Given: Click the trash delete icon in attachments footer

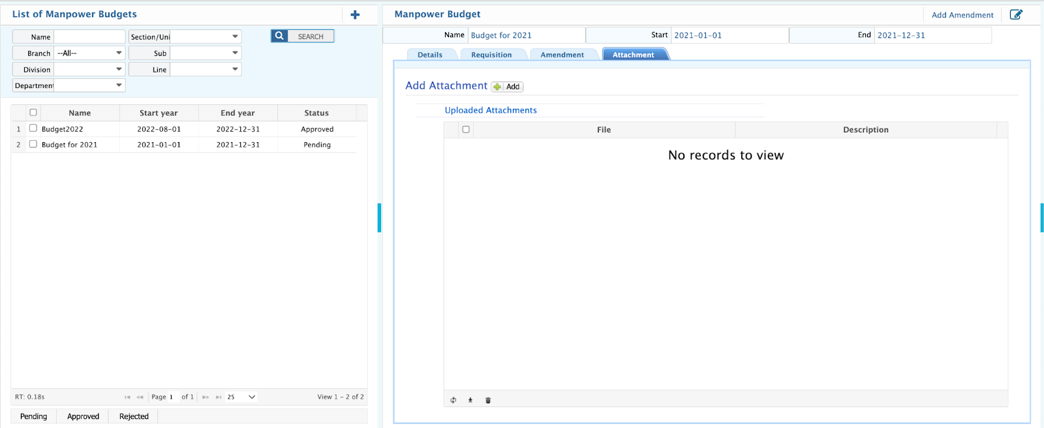Looking at the screenshot, I should point(488,400).
